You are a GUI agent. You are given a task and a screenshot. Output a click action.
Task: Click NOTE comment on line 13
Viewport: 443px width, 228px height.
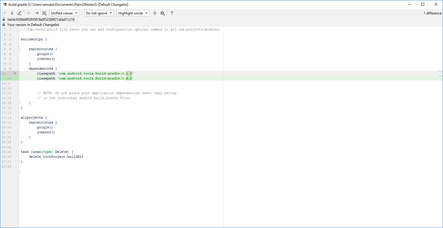pos(107,93)
